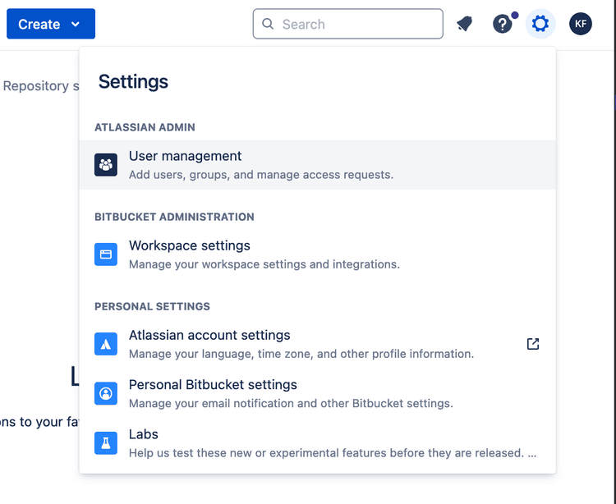Click 'Help us test these new' description text
616x504 pixels.
click(333, 453)
